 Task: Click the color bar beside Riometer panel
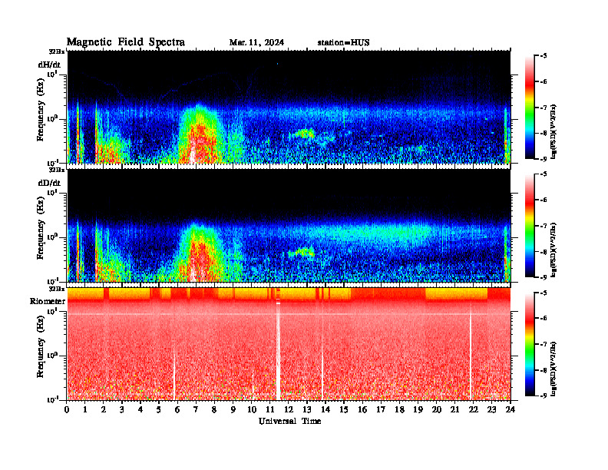pyautogui.click(x=529, y=344)
